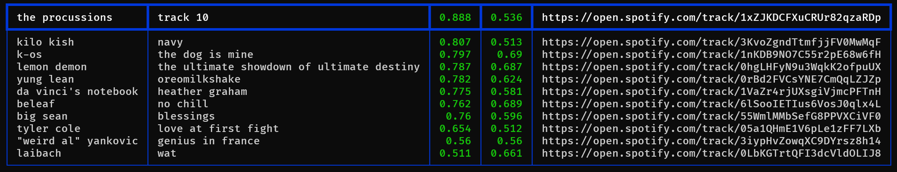Click the artist 'laibach'
897x172 pixels.
(x=39, y=153)
